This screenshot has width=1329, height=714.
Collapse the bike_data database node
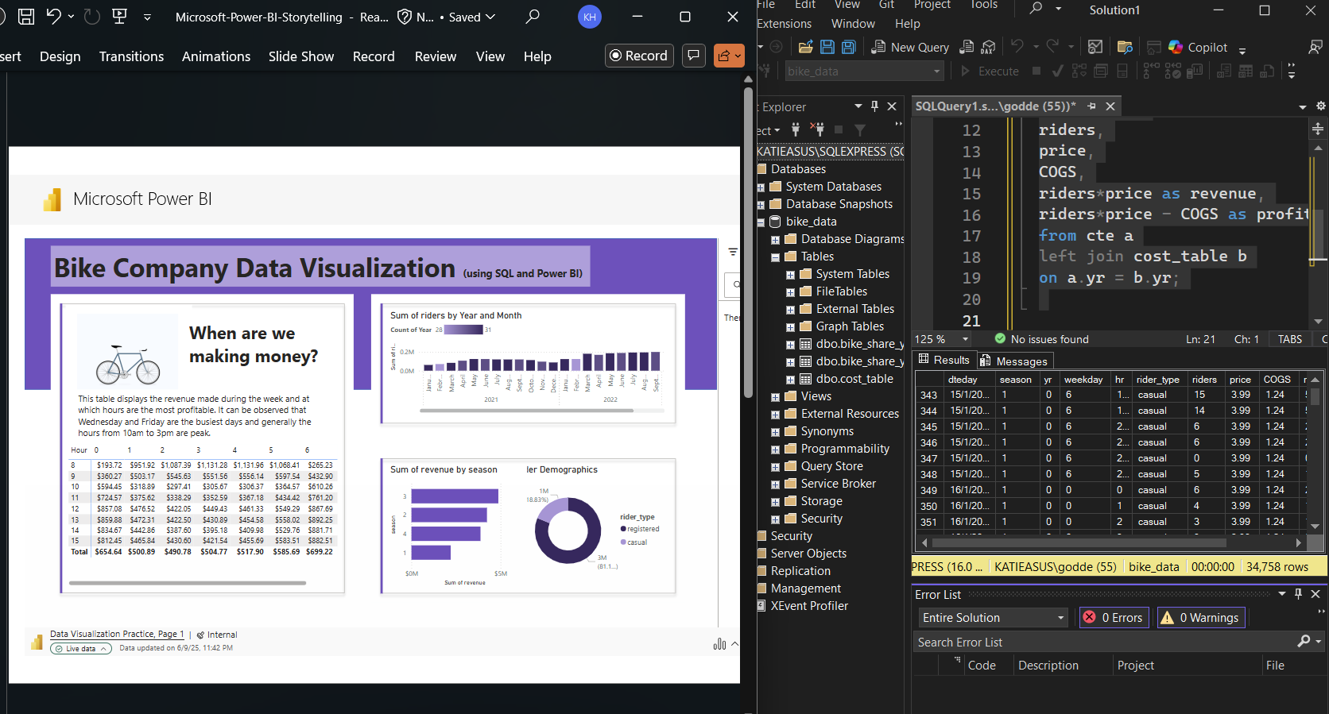tap(761, 222)
